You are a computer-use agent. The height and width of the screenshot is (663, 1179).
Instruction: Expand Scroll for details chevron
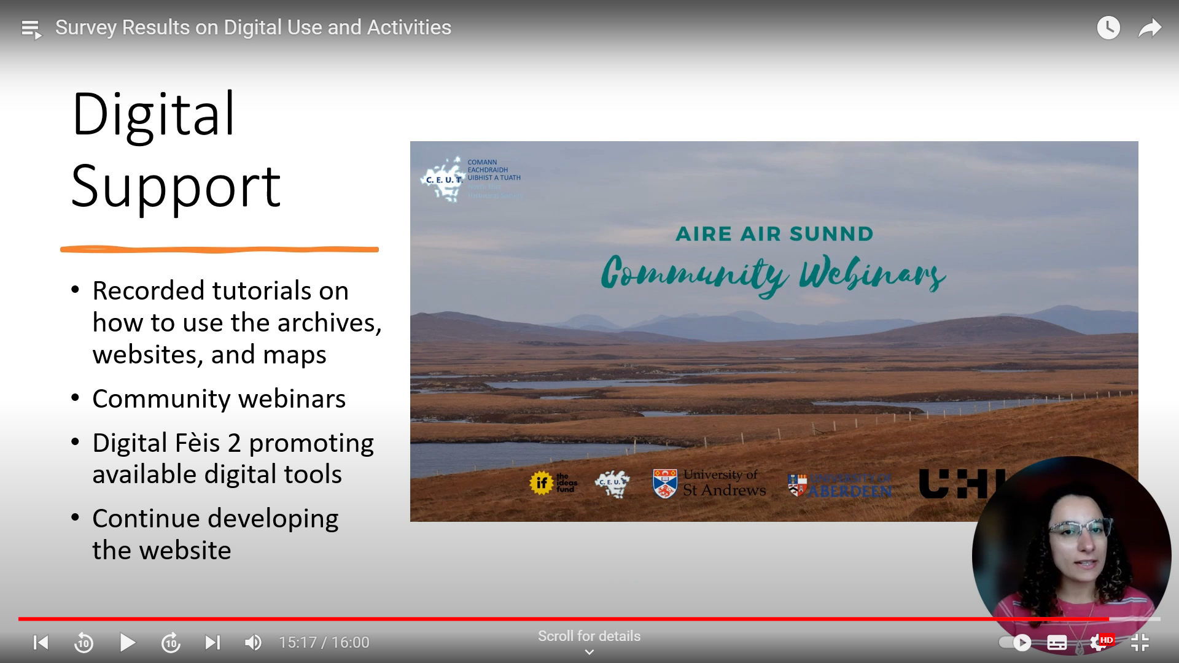coord(589,653)
